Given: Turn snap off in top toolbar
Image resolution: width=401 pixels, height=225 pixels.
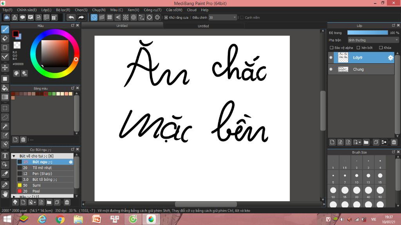Looking at the screenshot, I should (x=94, y=17).
